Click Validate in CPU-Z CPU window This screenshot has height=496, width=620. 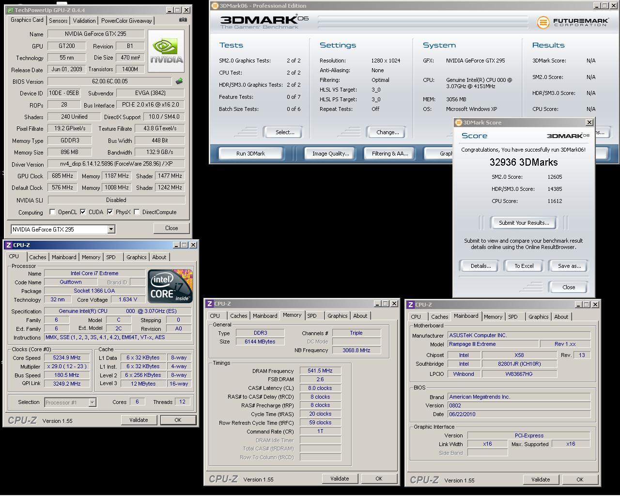[139, 420]
